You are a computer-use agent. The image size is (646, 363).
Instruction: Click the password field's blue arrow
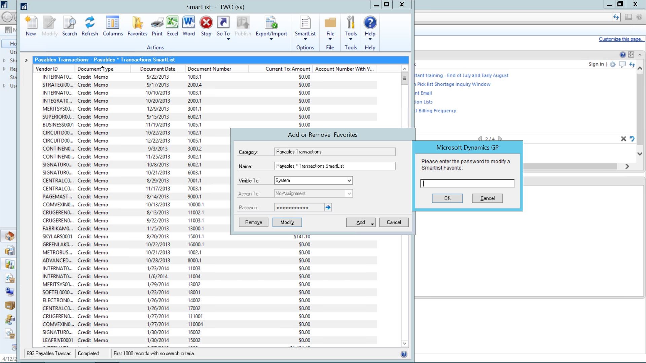point(328,207)
